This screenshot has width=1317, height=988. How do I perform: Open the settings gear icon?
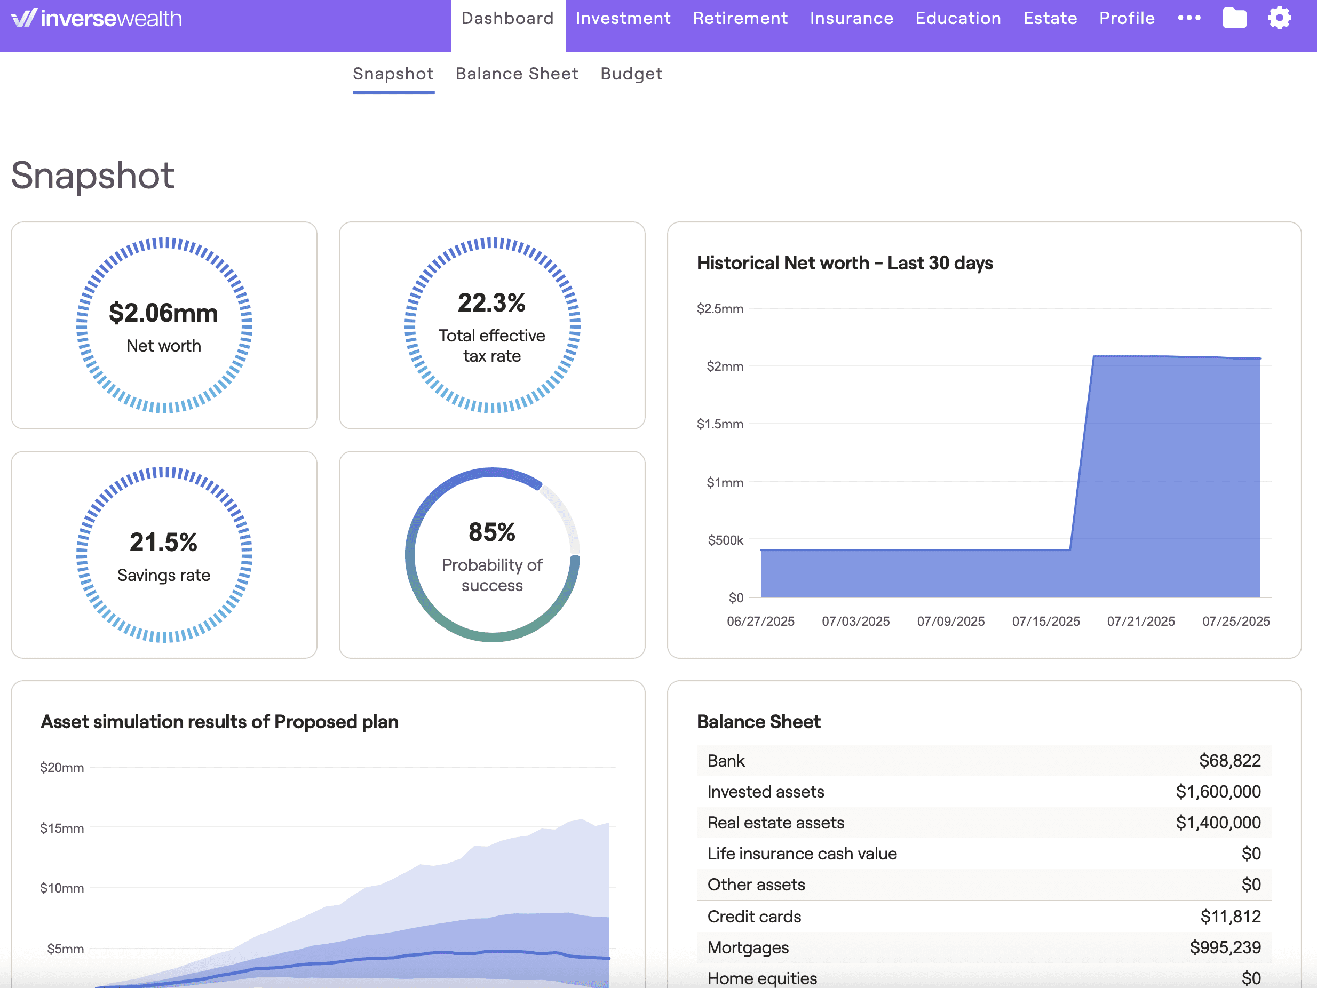1279,18
